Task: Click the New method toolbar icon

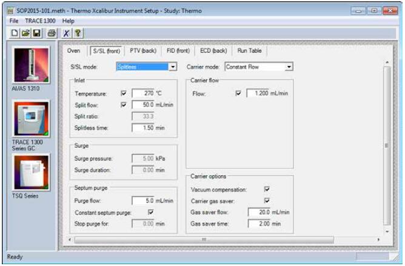Action: pos(14,33)
